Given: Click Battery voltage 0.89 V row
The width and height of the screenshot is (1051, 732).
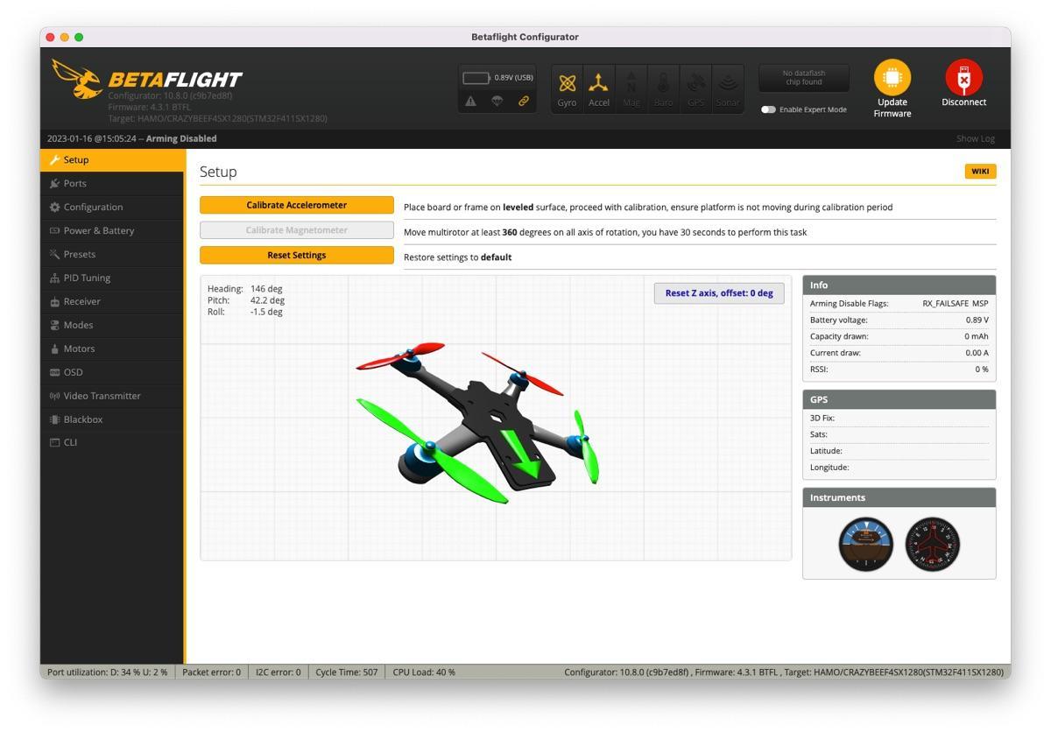Looking at the screenshot, I should pos(899,320).
